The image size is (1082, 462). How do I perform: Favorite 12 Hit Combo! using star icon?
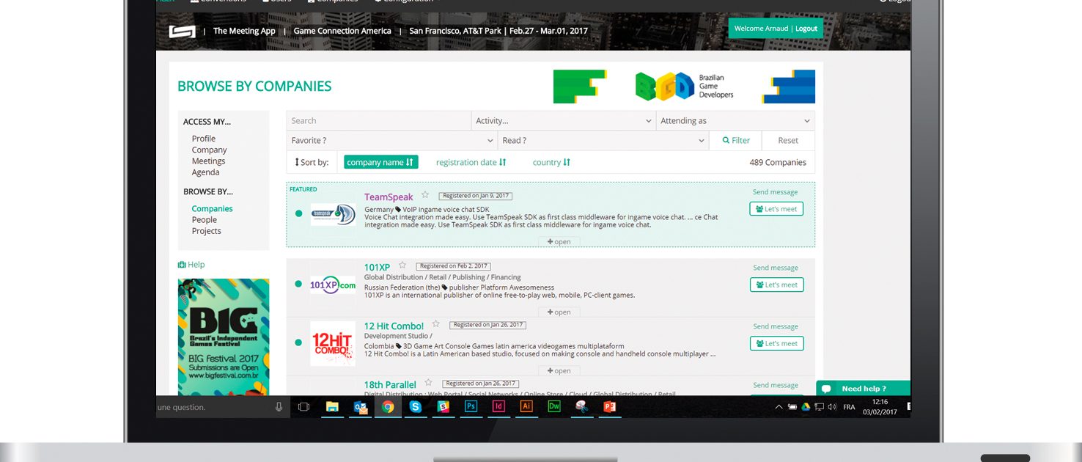click(435, 324)
